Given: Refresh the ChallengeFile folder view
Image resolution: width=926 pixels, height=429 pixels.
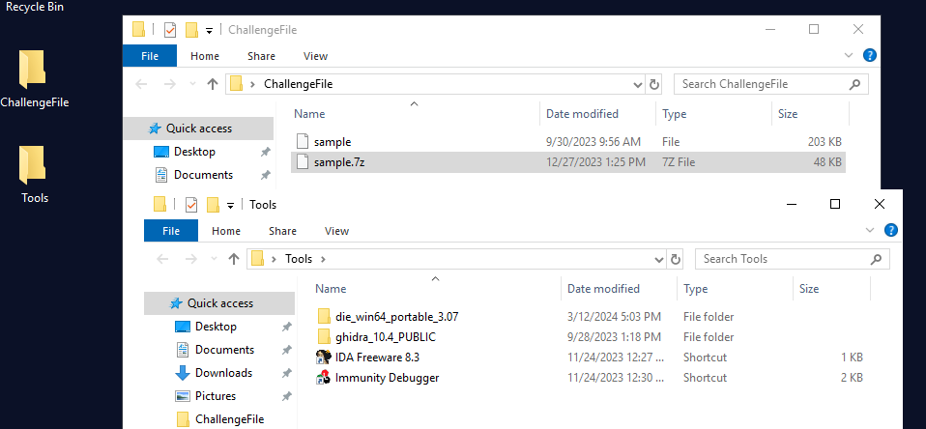Looking at the screenshot, I should [x=653, y=84].
